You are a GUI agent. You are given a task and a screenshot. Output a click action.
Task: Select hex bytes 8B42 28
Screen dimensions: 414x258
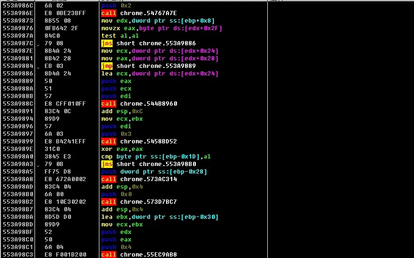[x=58, y=58]
